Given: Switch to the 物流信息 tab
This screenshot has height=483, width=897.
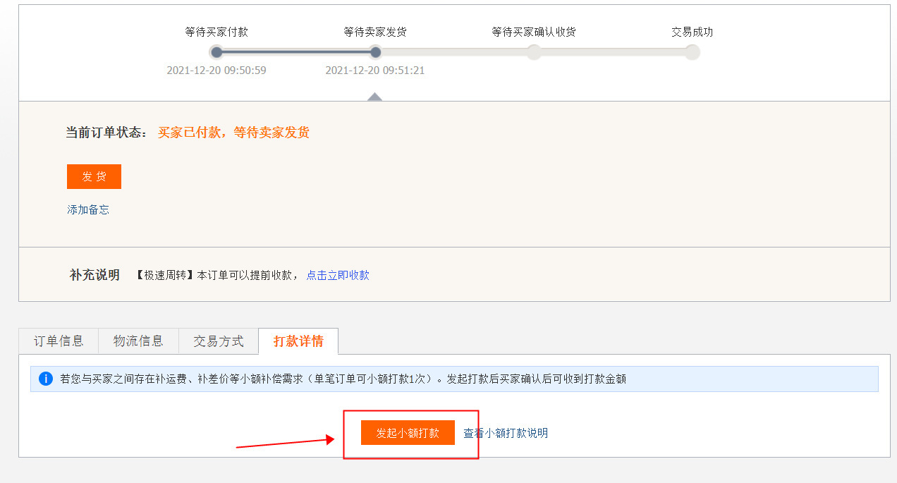Looking at the screenshot, I should point(138,341).
